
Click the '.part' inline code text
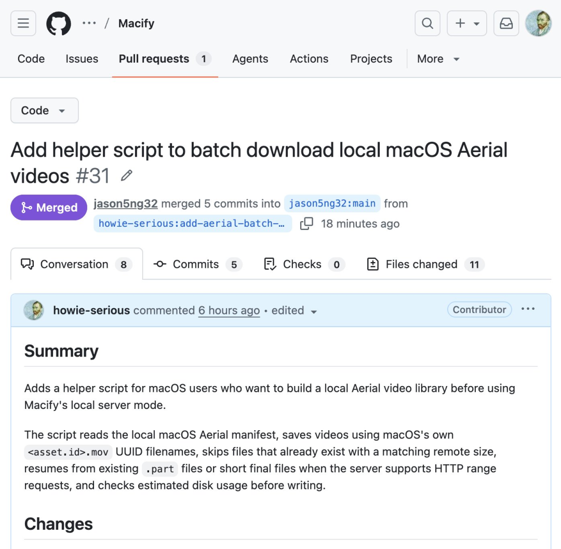(159, 469)
